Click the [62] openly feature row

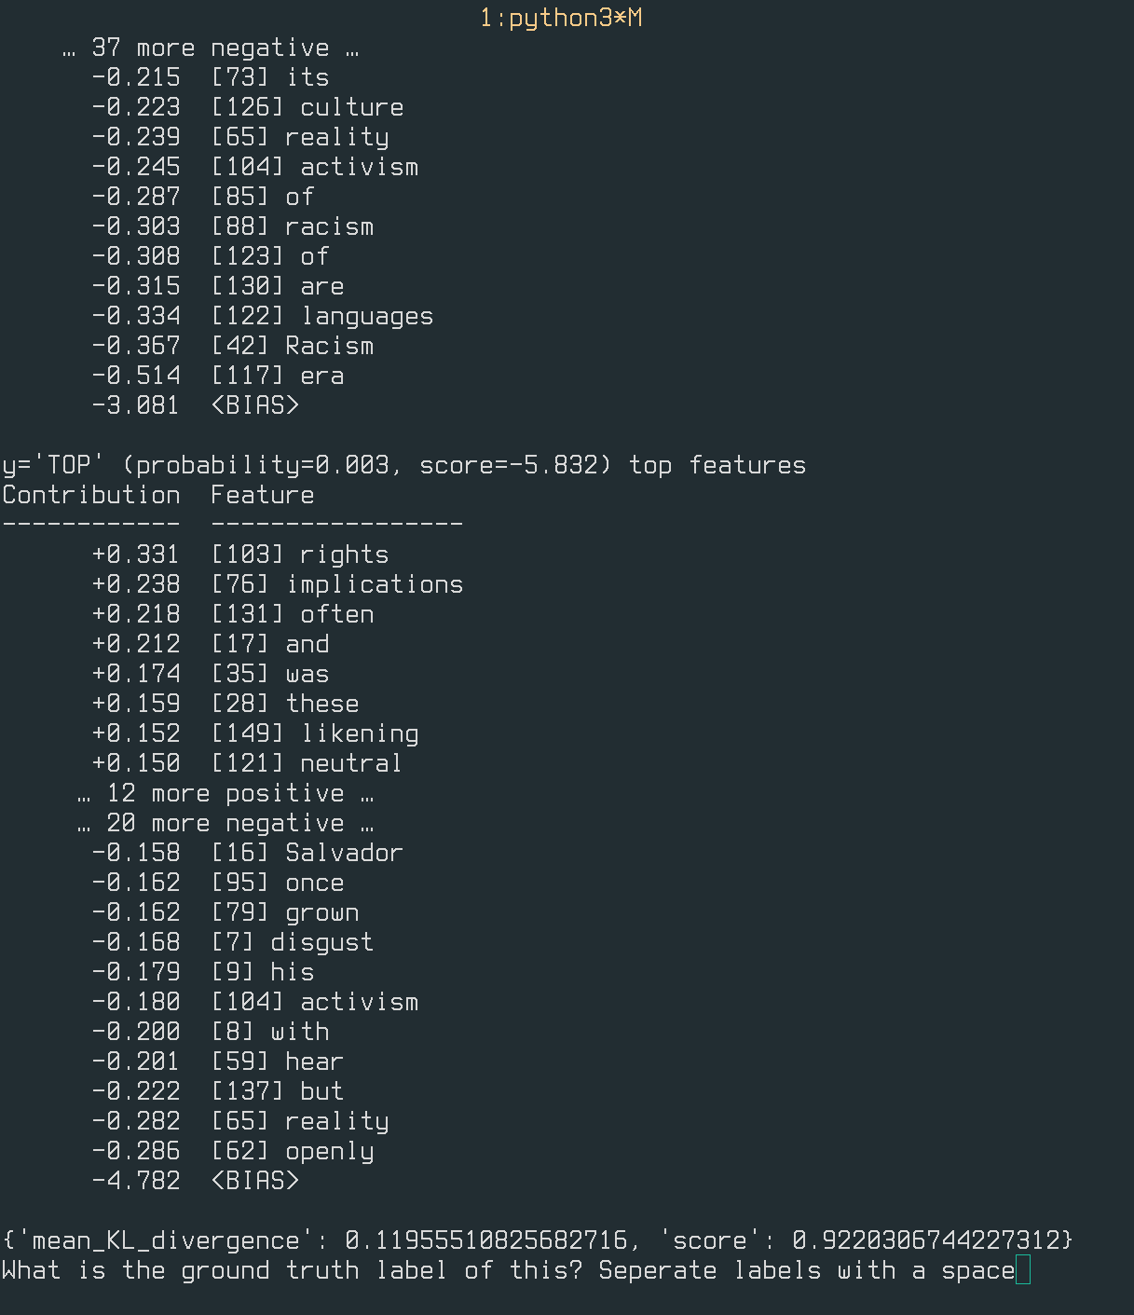[x=293, y=1151]
